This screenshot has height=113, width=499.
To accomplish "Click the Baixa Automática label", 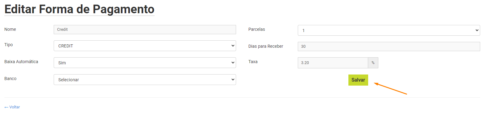I will tap(21, 62).
